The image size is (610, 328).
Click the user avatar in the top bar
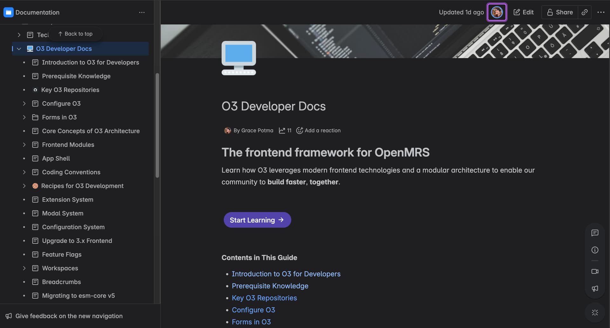pyautogui.click(x=497, y=12)
